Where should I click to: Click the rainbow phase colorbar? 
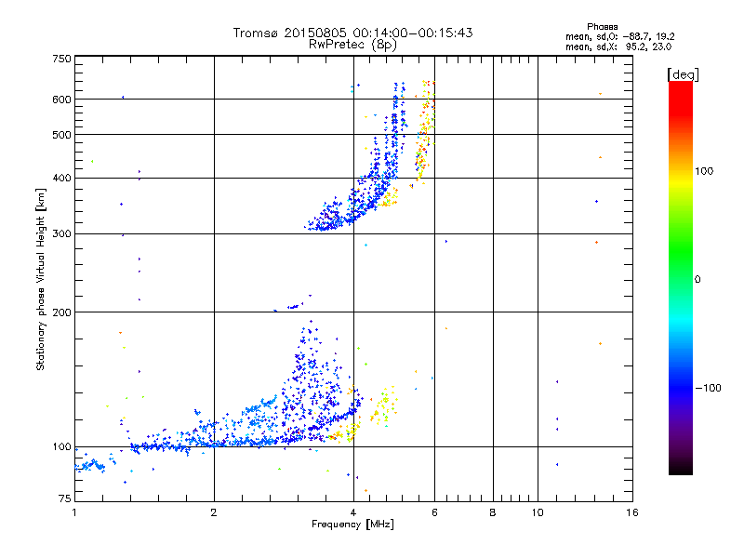pos(681,277)
